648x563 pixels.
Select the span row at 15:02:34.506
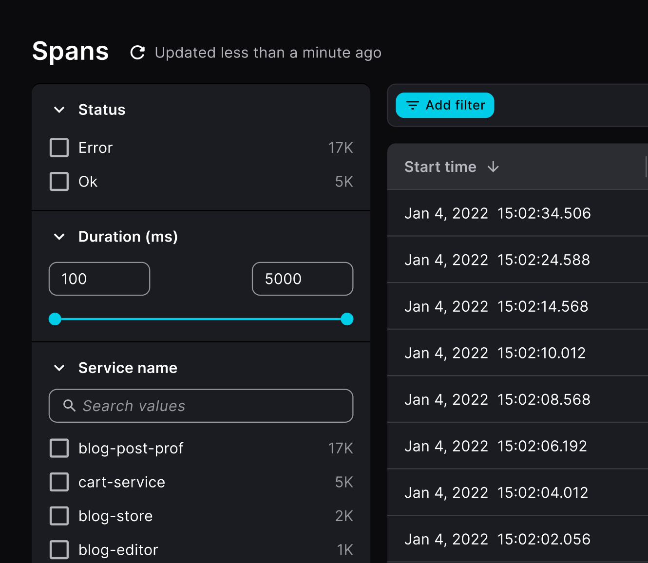pos(497,213)
